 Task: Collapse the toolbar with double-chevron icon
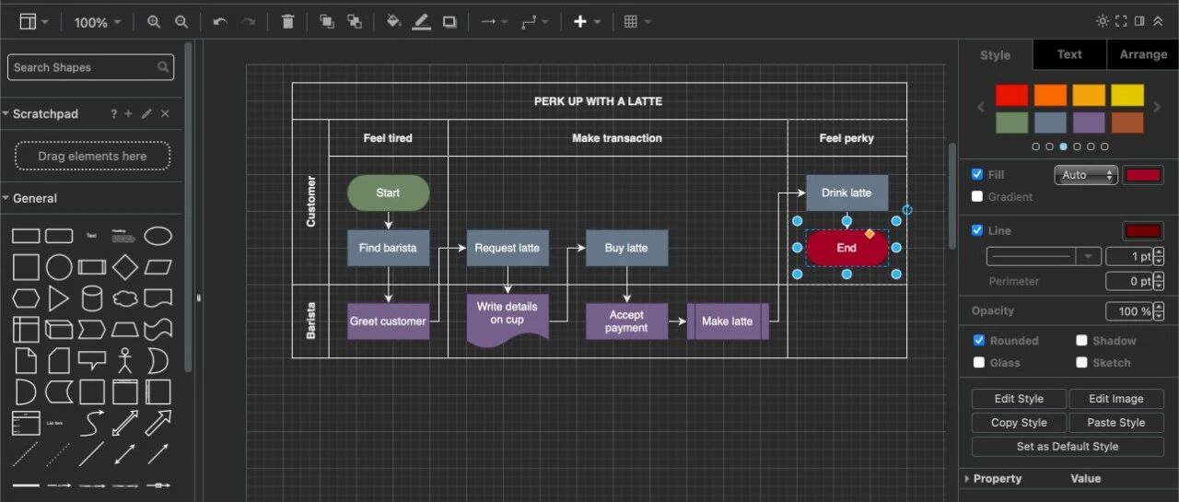(1158, 21)
